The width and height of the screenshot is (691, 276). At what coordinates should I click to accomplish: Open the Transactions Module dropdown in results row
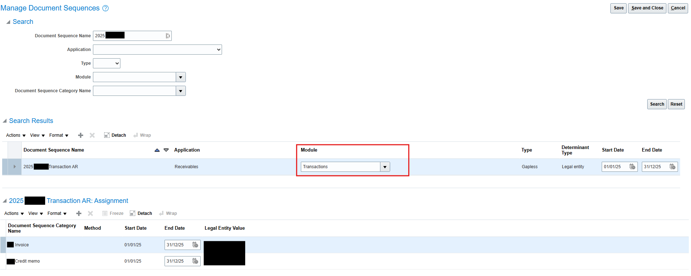(x=385, y=167)
